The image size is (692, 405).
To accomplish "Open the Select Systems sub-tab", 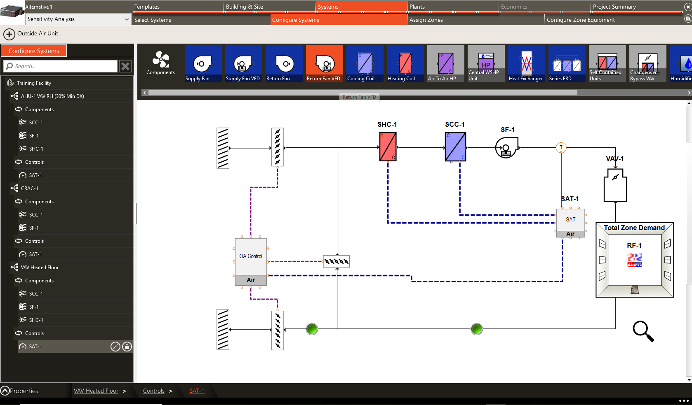I will click(x=201, y=20).
